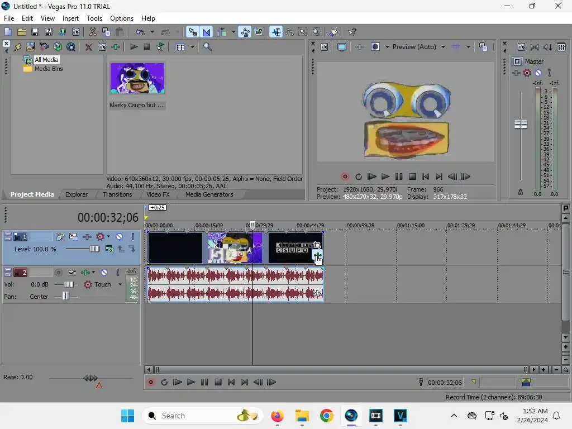Mute audio track 2

[x=104, y=272]
